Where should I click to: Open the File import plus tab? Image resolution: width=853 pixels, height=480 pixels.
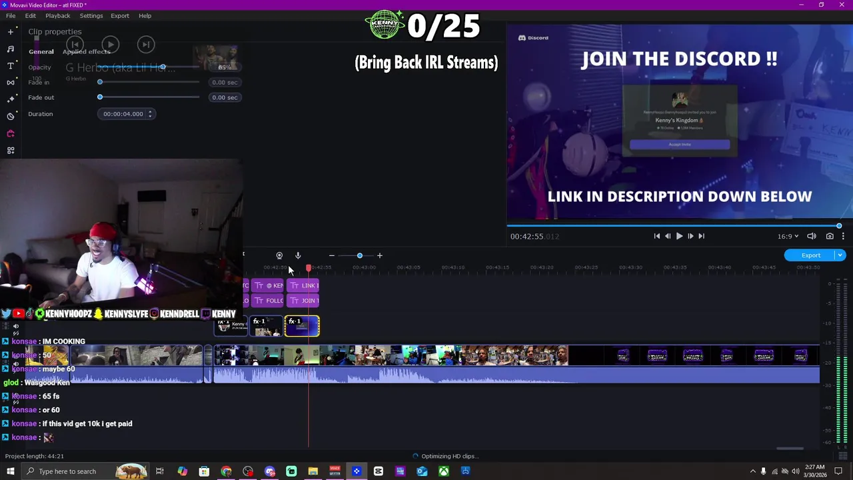coord(10,31)
